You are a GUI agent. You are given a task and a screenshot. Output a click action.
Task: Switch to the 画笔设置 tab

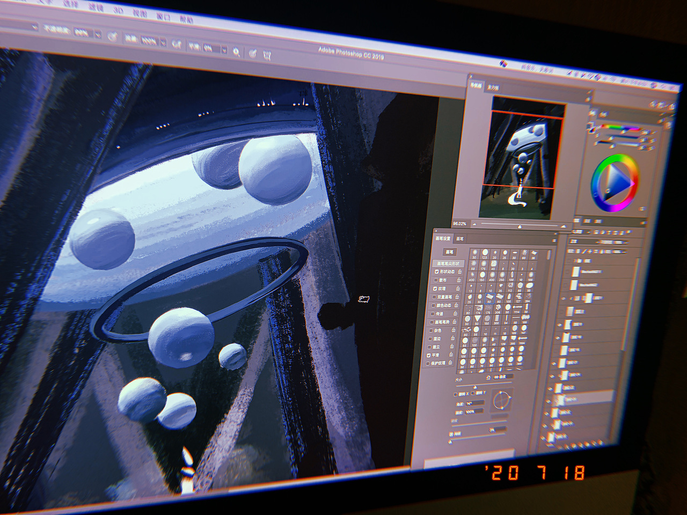(x=443, y=238)
